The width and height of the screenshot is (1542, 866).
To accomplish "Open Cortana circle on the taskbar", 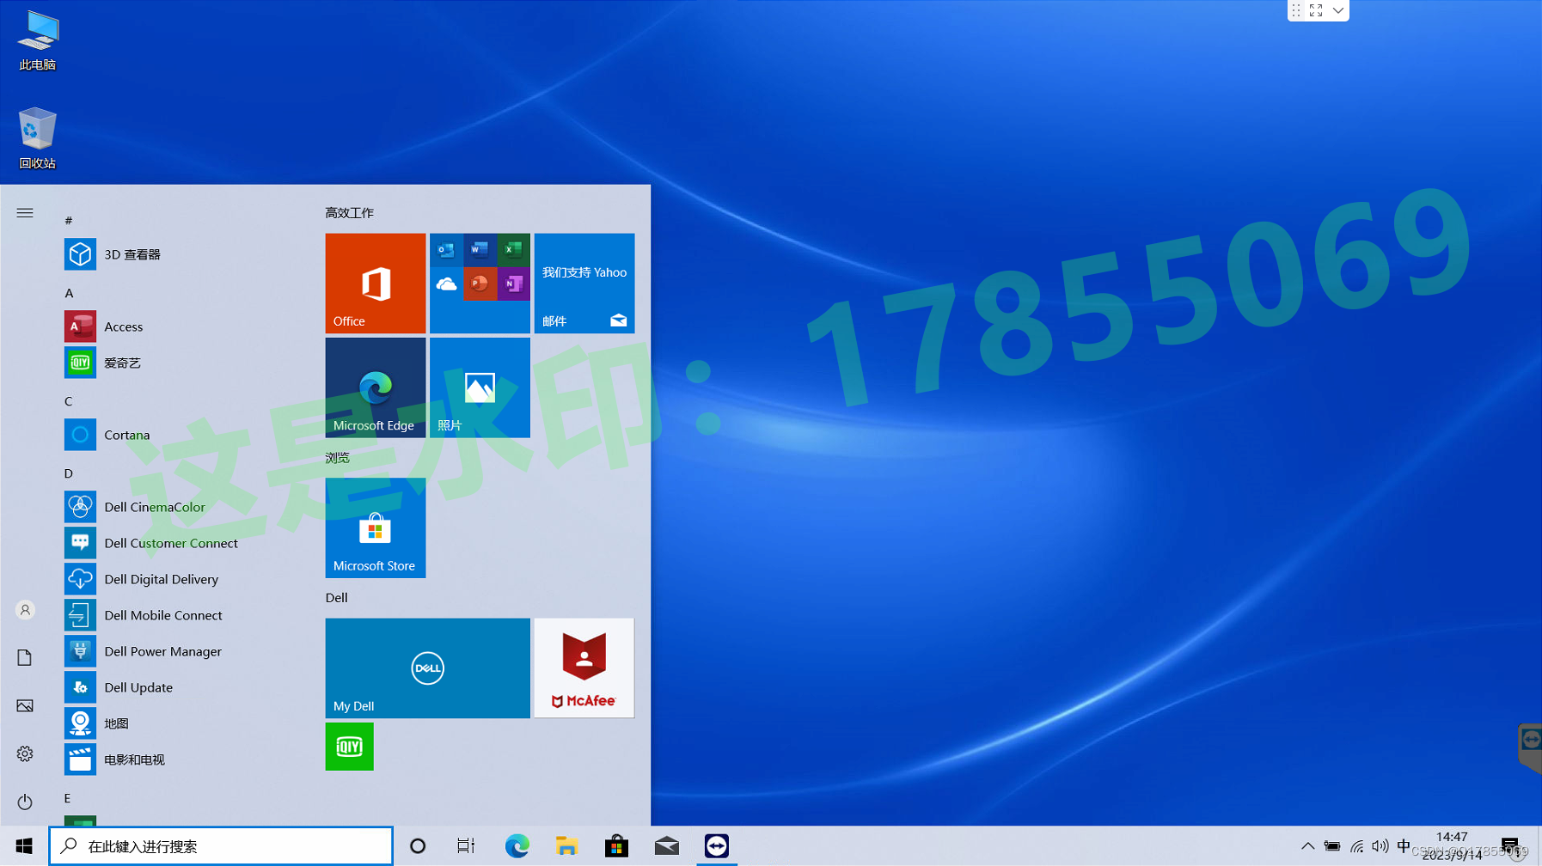I will 418,846.
